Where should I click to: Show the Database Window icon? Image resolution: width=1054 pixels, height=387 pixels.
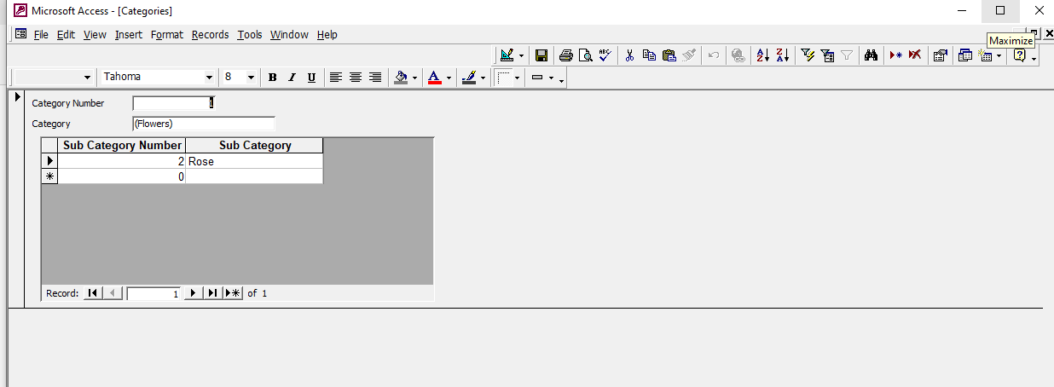coord(965,55)
